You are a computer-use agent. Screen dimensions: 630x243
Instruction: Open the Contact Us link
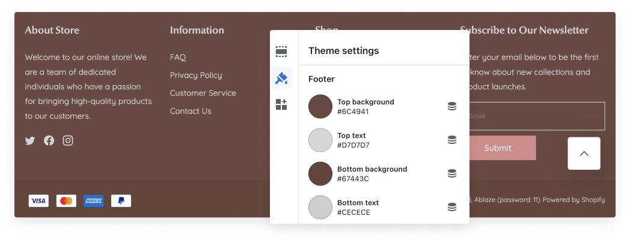click(191, 111)
